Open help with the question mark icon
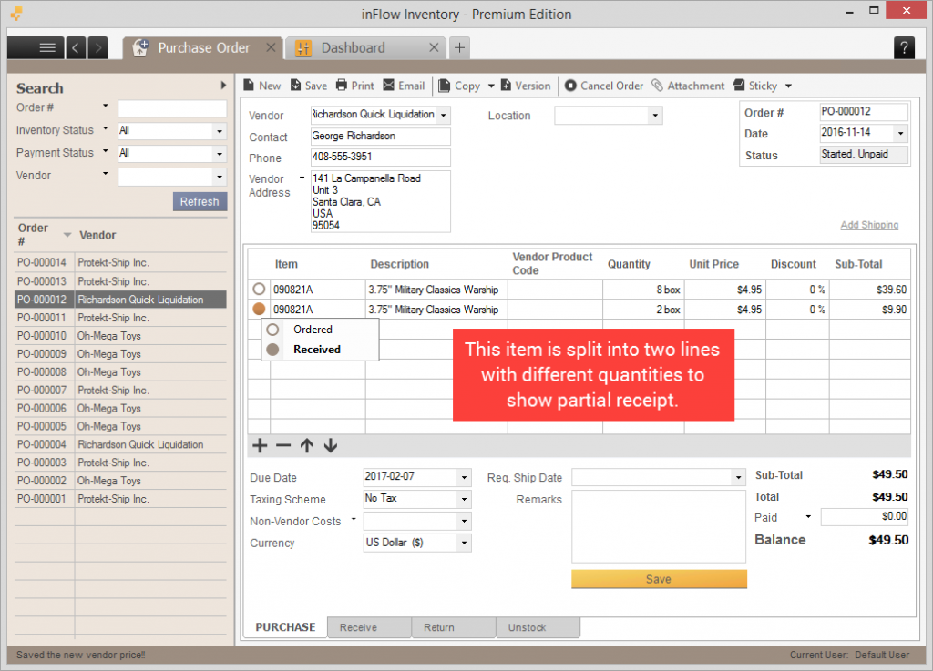 coord(904,47)
